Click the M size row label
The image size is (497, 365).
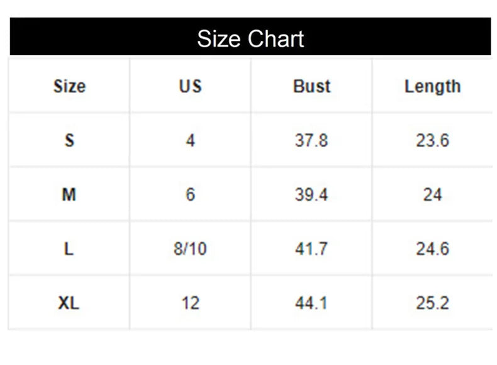(69, 195)
